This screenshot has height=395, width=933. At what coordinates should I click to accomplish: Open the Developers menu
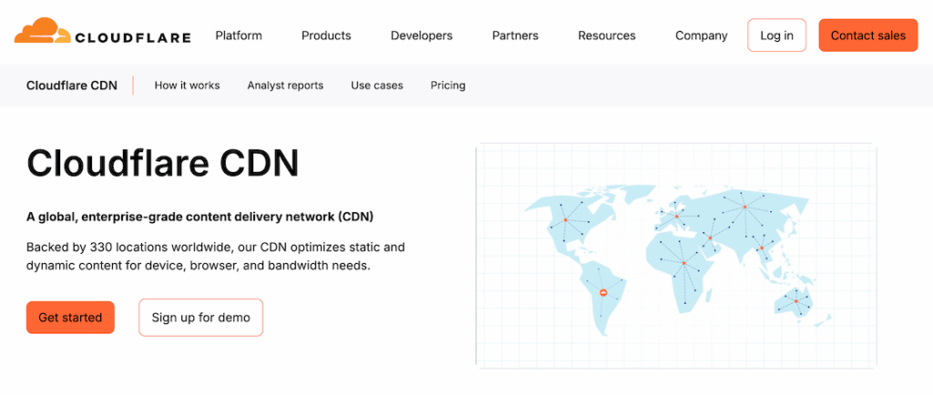click(x=421, y=35)
